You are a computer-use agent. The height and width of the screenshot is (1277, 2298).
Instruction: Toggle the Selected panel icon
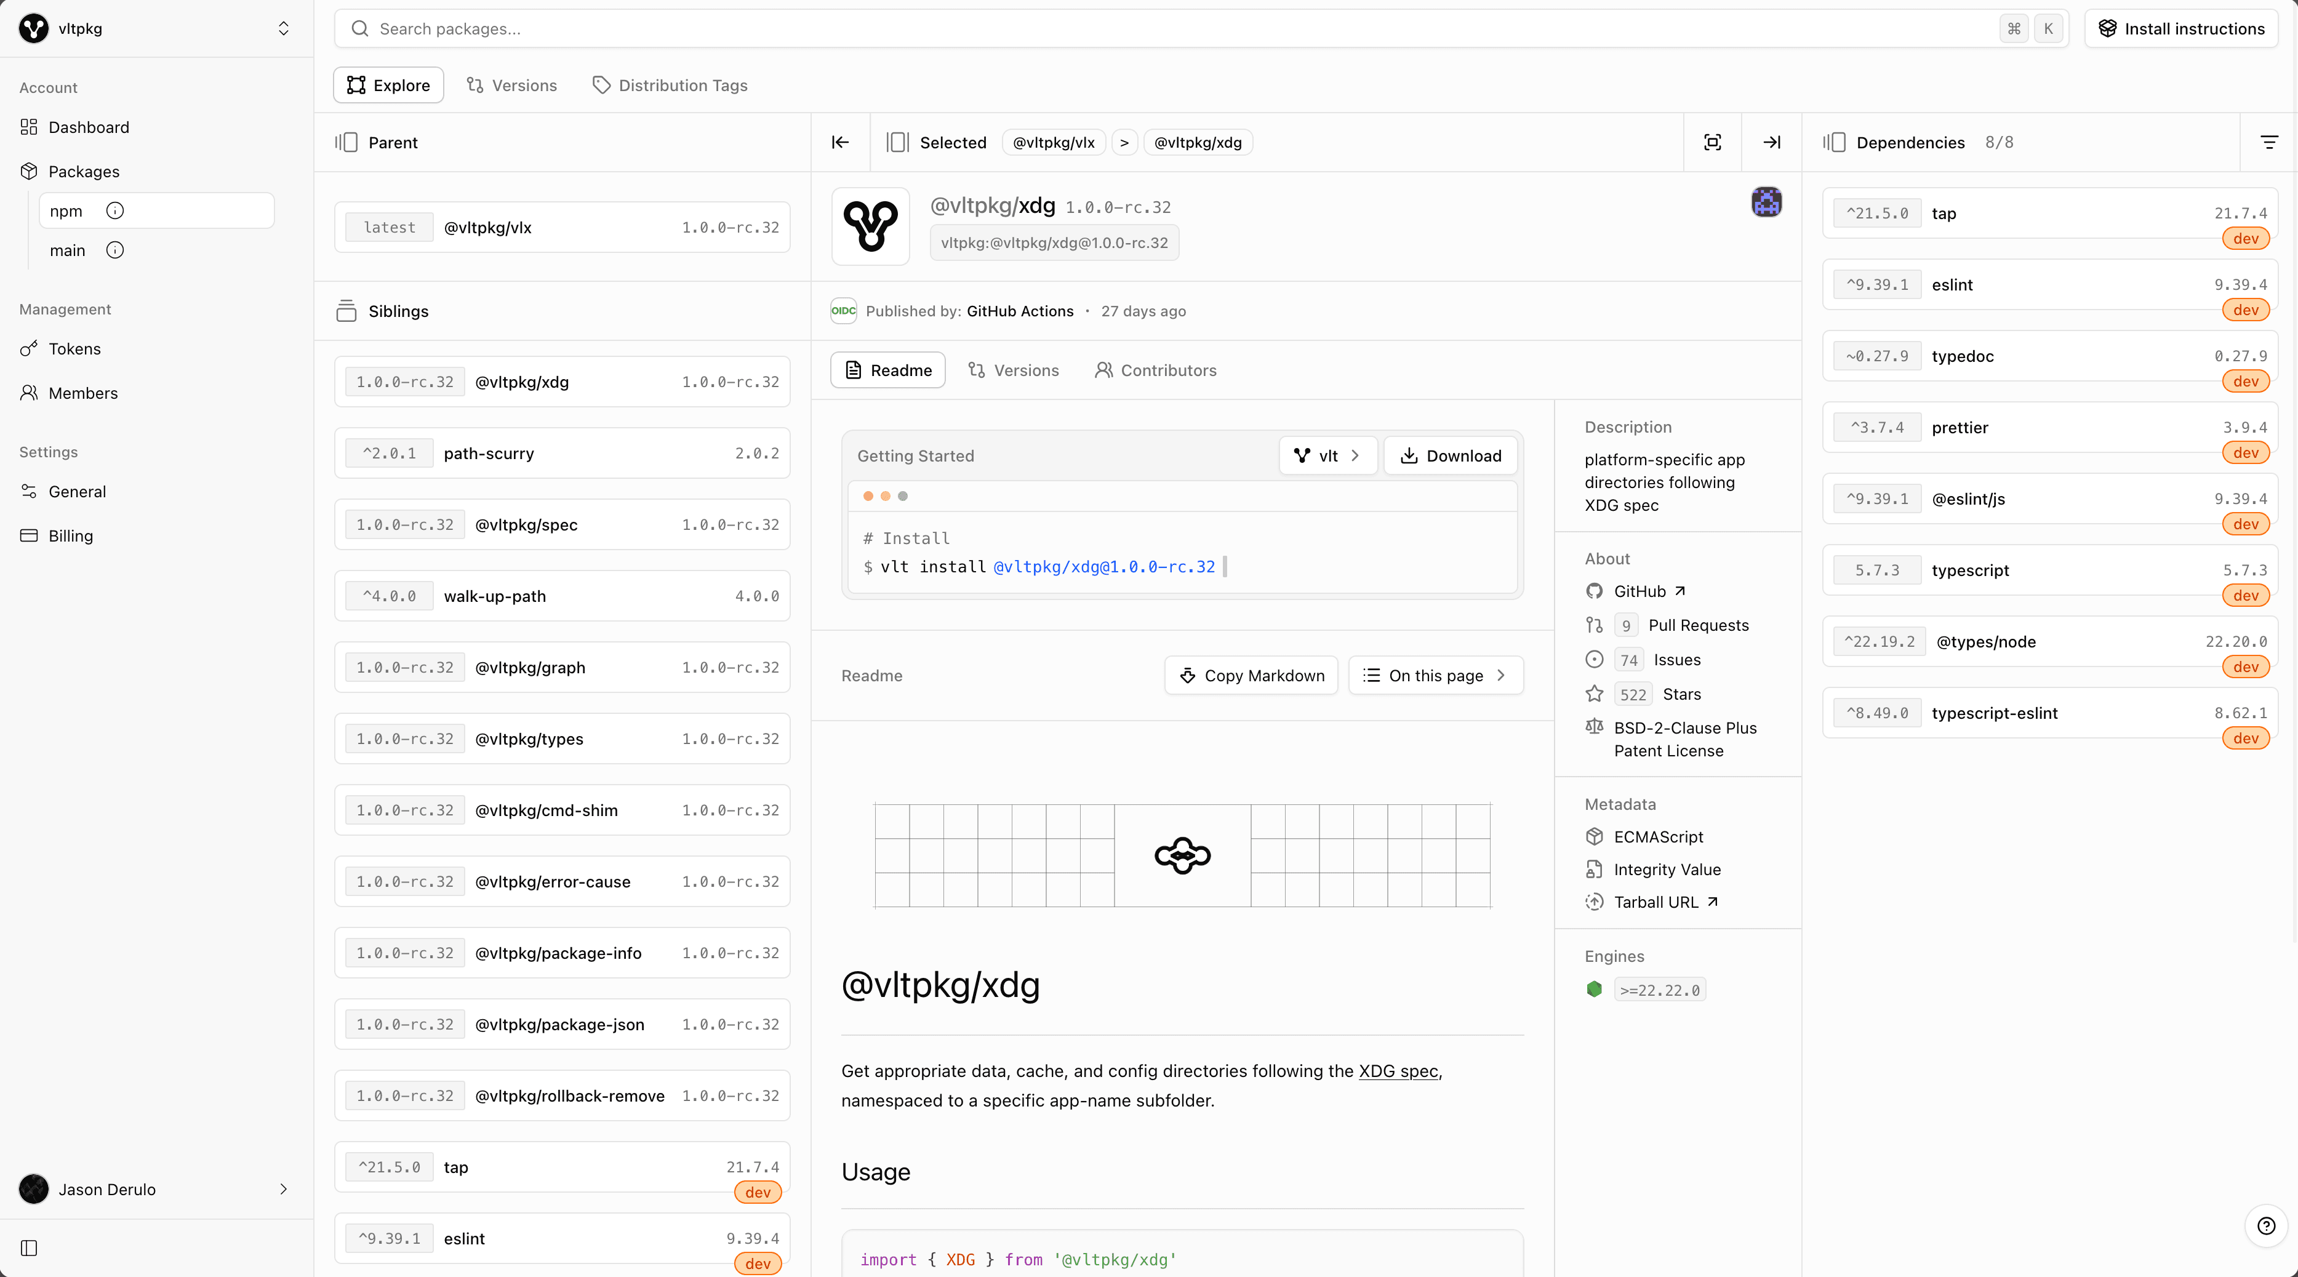pyautogui.click(x=897, y=142)
